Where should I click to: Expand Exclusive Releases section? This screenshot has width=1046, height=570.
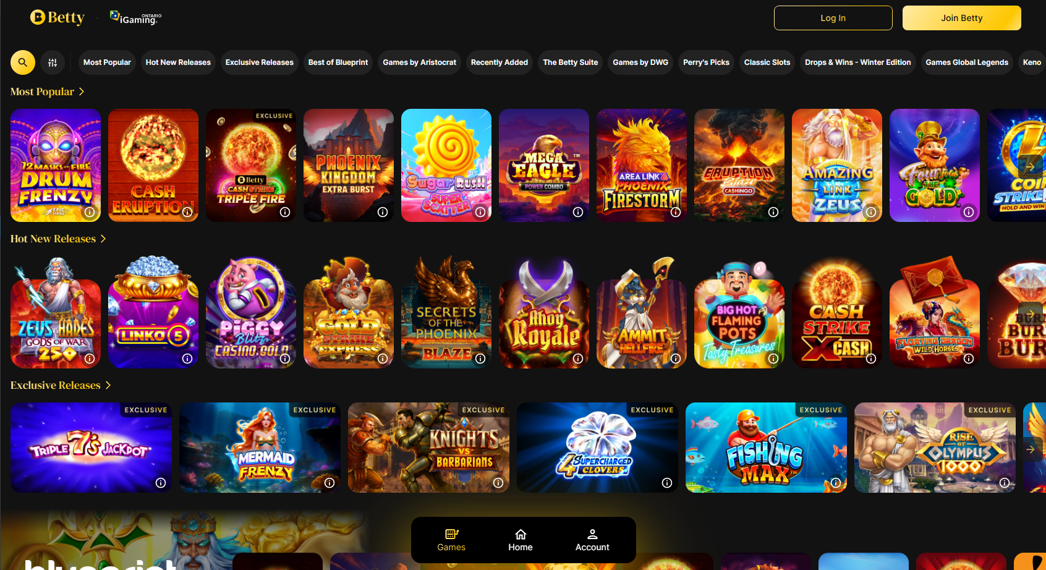[108, 385]
